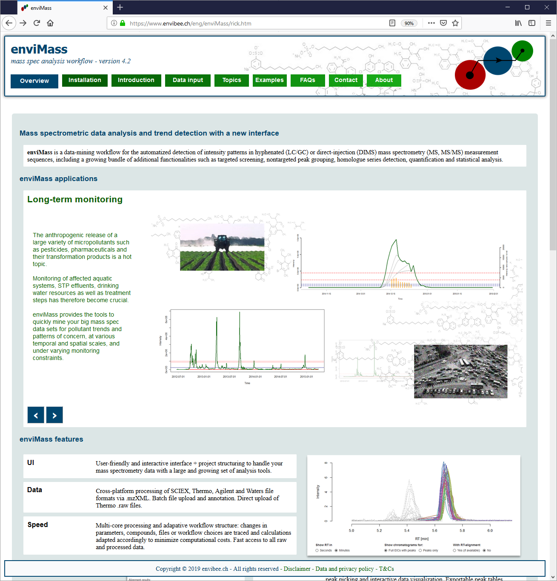Open the Firefox hamburger menu
The height and width of the screenshot is (581, 557).
pyautogui.click(x=548, y=23)
